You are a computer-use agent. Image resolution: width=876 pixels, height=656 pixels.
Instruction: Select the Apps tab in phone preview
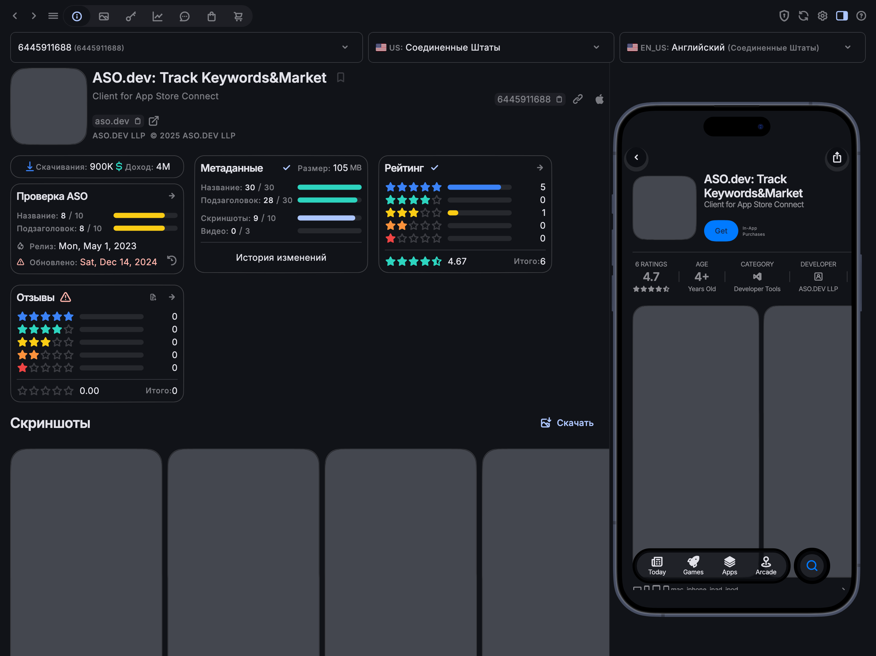pos(729,566)
